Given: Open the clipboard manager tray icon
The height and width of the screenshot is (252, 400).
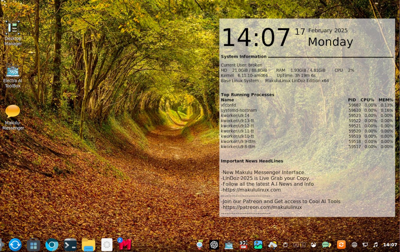Looking at the screenshot, I should tap(285, 245).
